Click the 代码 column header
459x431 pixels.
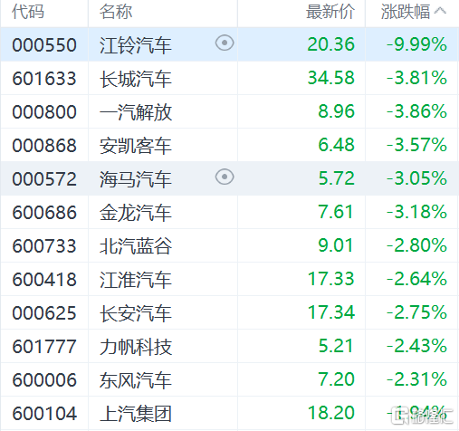28,12
